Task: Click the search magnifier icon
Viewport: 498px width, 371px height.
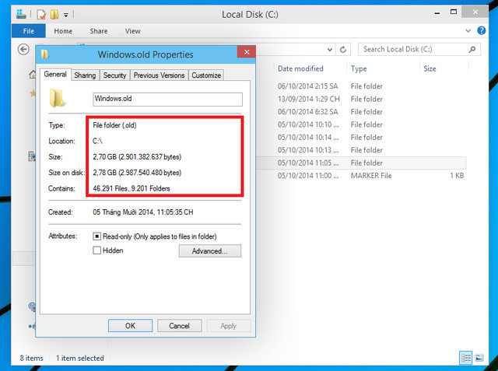Action: [x=472, y=50]
